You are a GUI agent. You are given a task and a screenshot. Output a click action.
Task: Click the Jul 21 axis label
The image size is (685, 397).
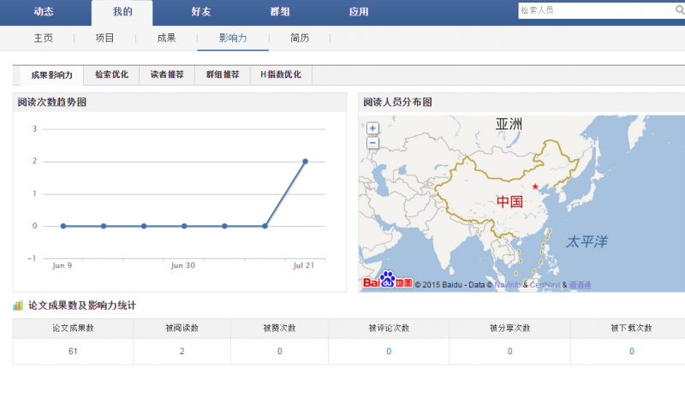[303, 265]
